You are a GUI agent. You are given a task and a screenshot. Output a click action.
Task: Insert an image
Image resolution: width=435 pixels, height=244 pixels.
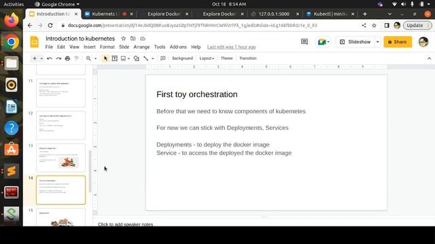(x=124, y=58)
